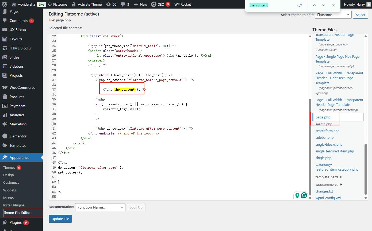Click the green lightbulb icon in editor
Image resolution: width=372 pixels, height=231 pixels.
[297, 195]
